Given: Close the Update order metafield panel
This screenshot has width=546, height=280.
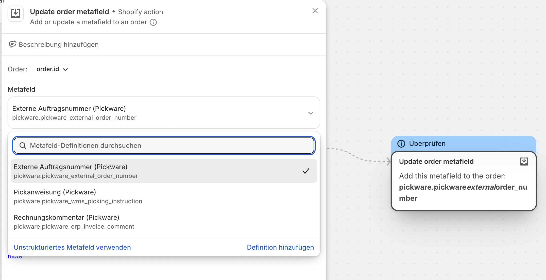Looking at the screenshot, I should 315,11.
